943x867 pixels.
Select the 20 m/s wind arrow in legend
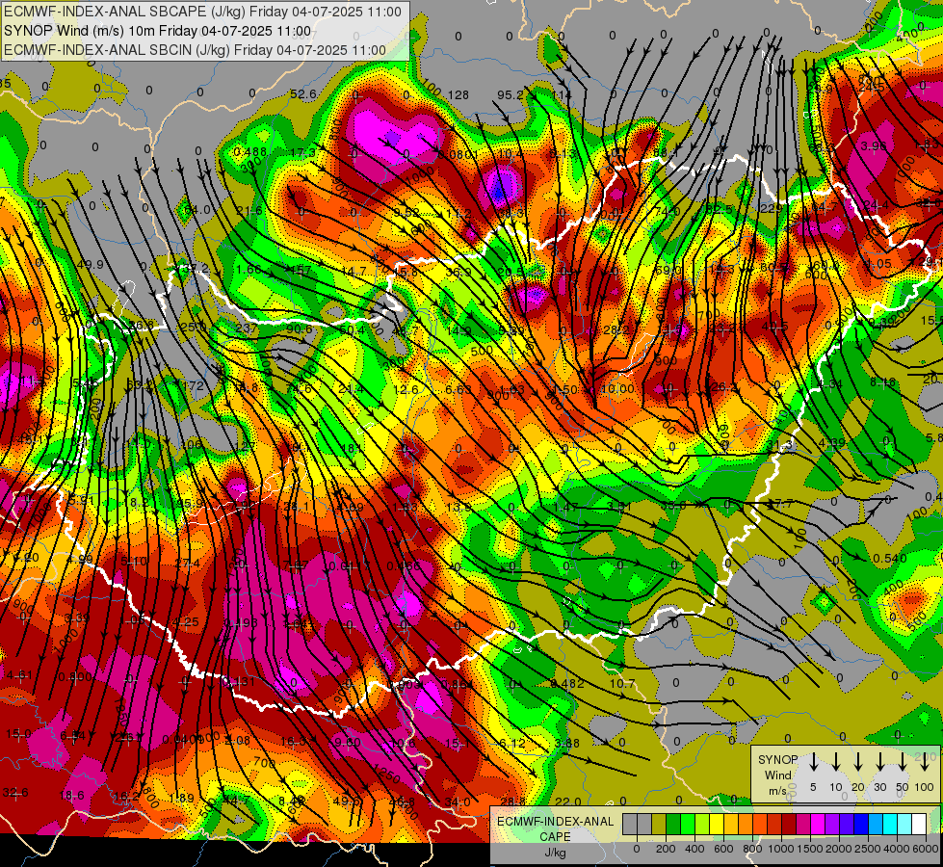coord(858,762)
